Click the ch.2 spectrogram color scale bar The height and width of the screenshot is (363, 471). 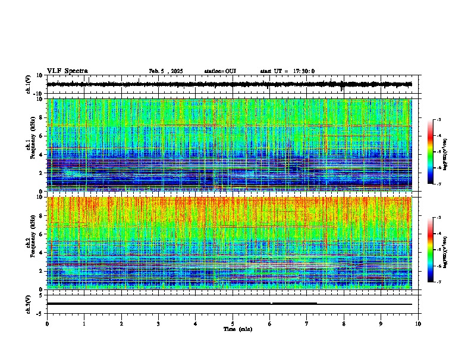coord(431,250)
